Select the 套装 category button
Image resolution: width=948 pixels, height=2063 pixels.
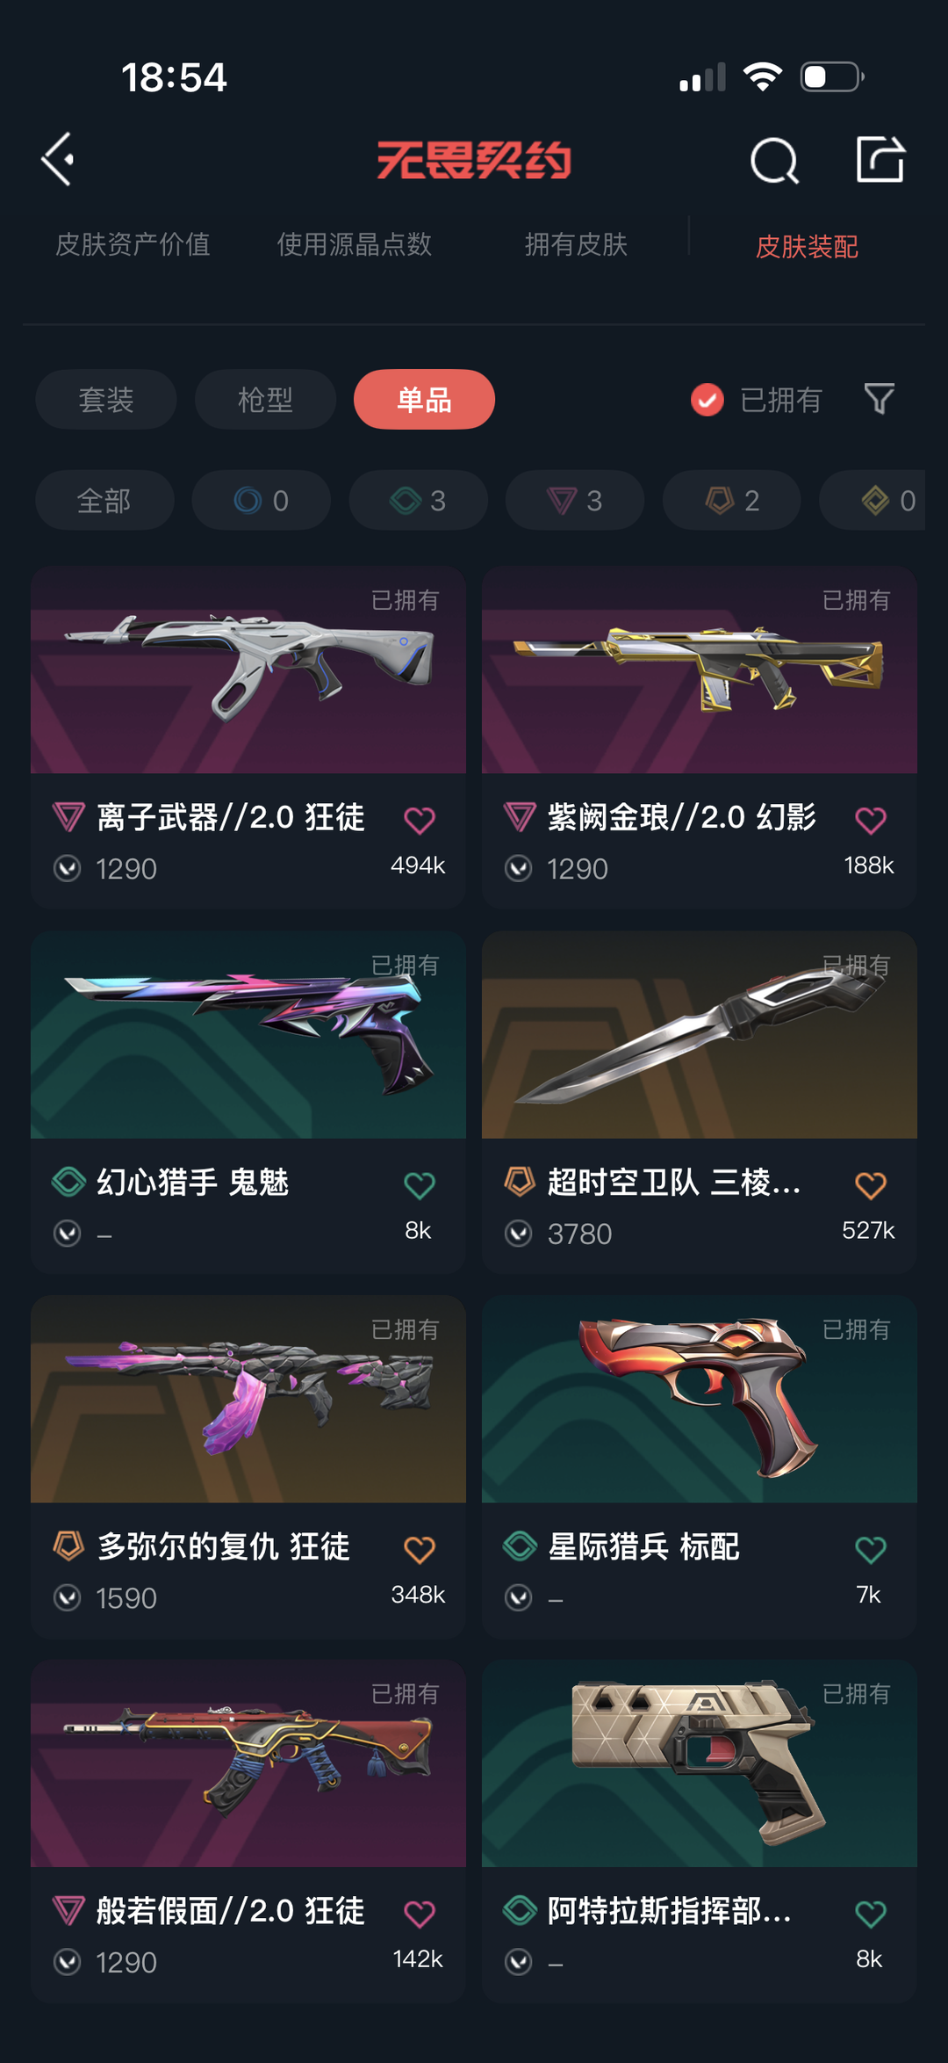(x=106, y=400)
